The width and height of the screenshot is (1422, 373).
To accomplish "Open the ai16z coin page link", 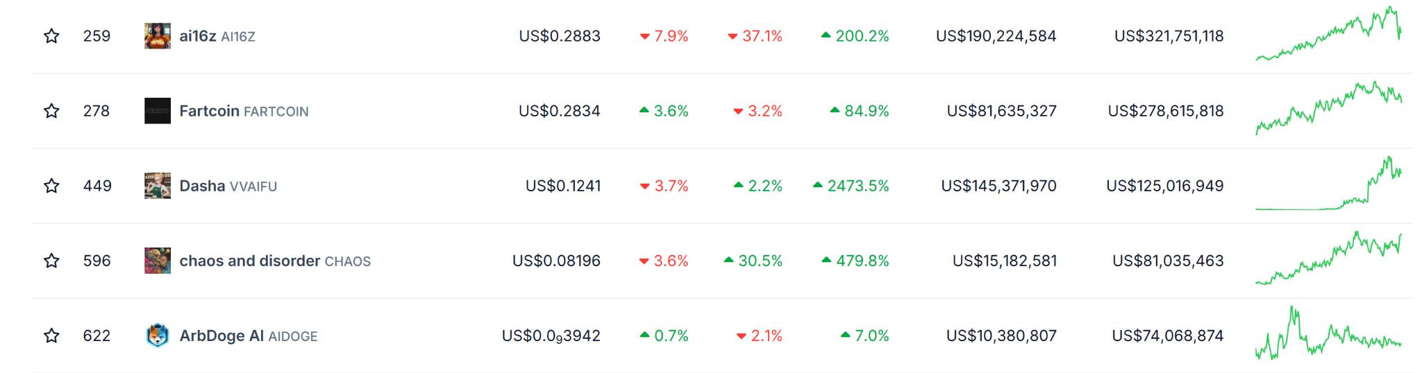I will [199, 36].
